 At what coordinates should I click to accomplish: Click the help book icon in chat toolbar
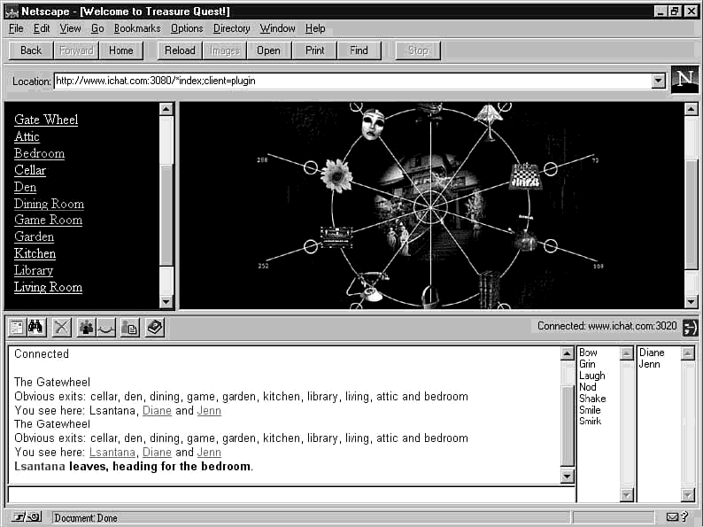click(154, 328)
